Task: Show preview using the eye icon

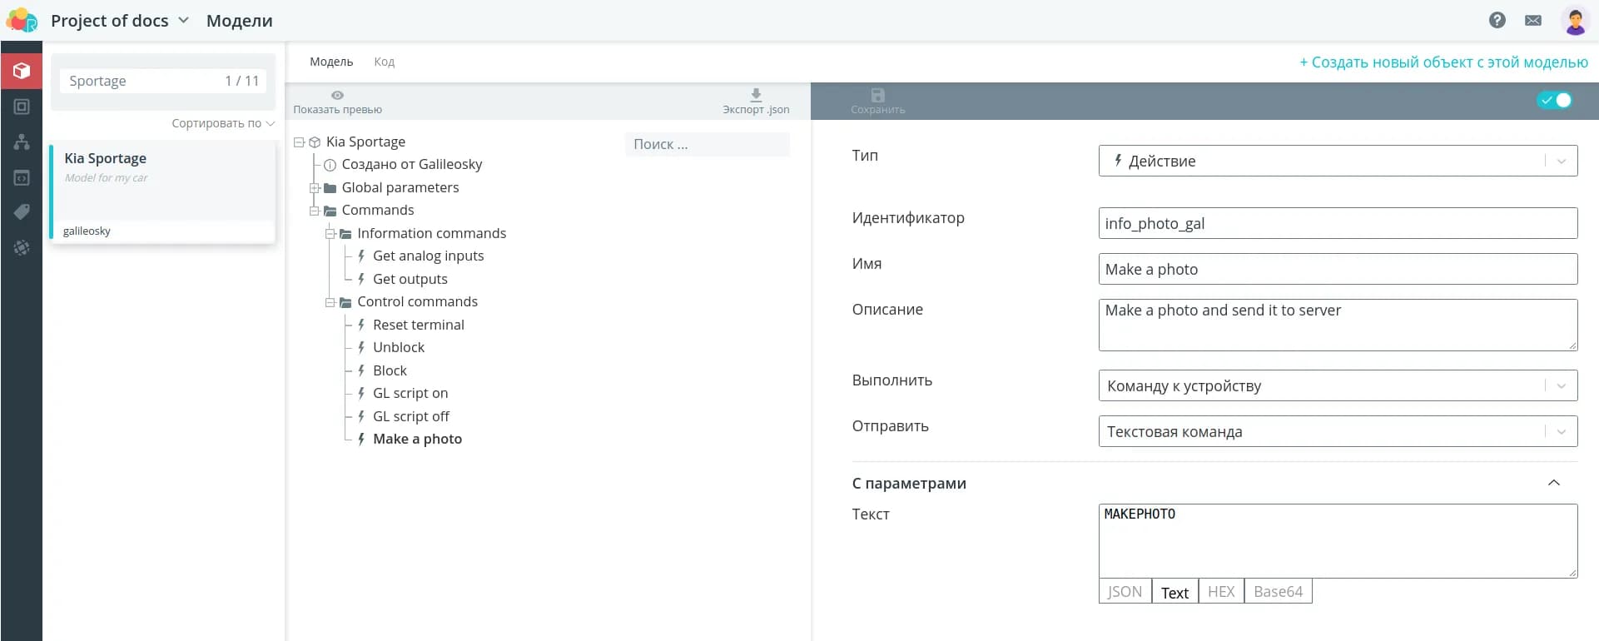Action: point(337,96)
